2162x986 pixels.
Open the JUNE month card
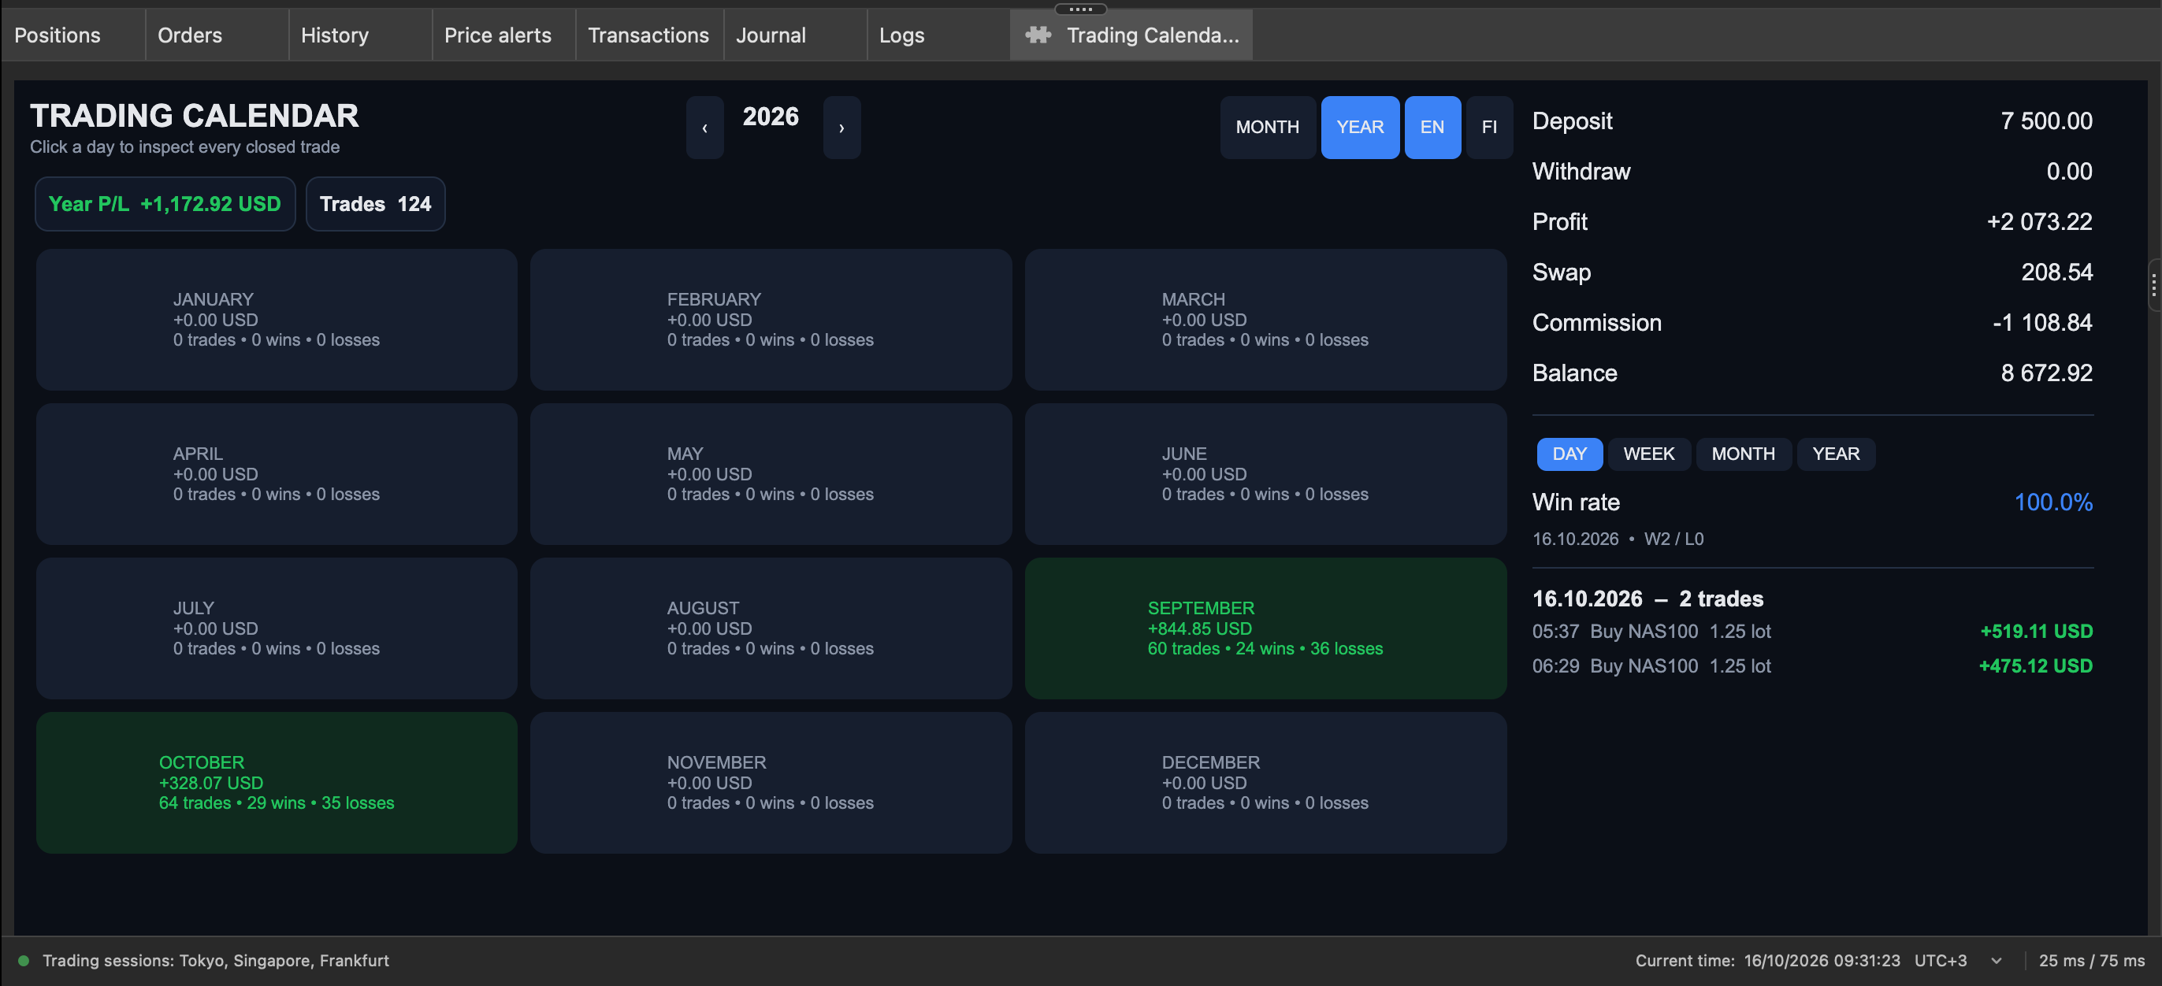[x=1265, y=474]
